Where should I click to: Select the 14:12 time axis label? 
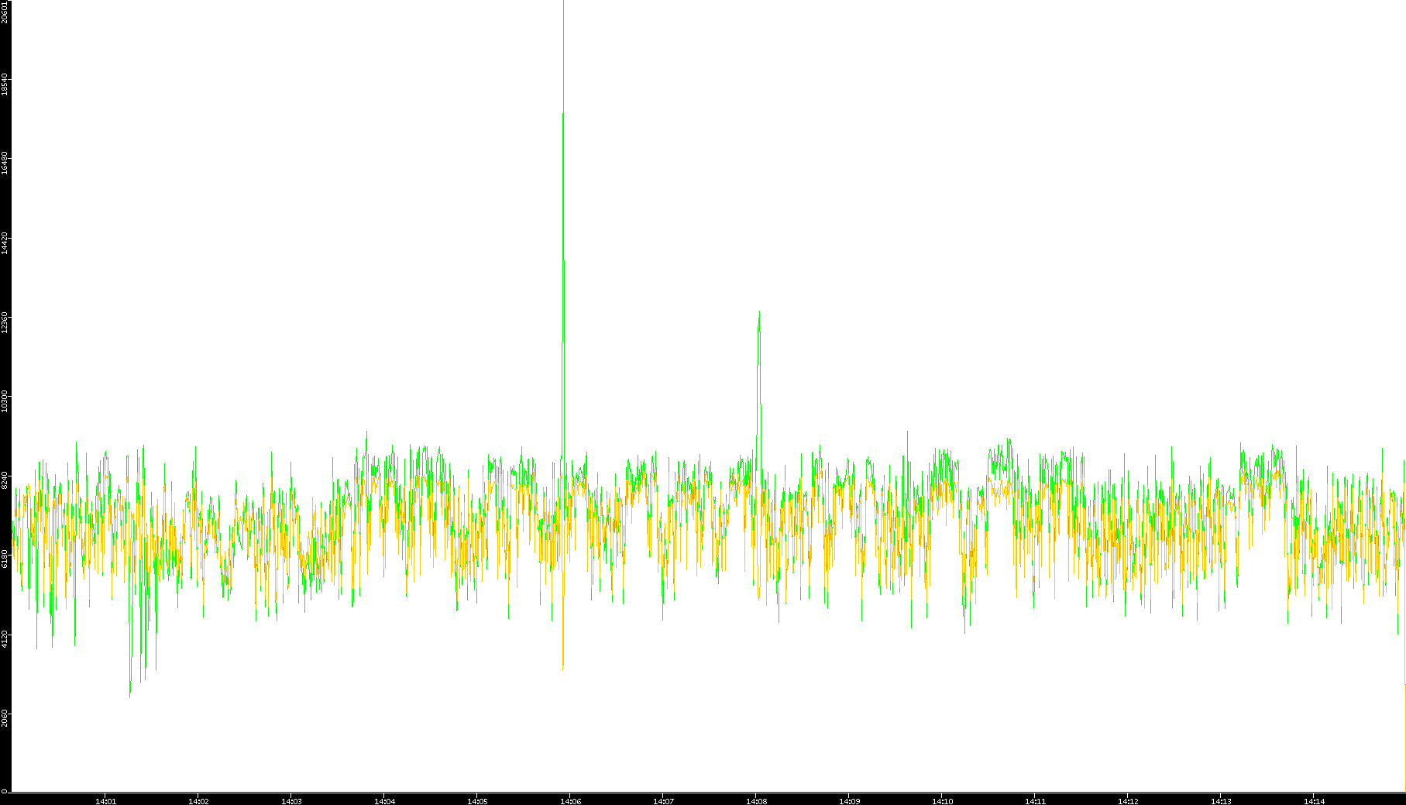1128,800
